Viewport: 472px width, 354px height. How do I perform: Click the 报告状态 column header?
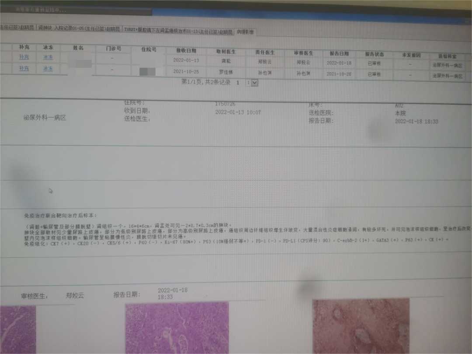coord(374,55)
